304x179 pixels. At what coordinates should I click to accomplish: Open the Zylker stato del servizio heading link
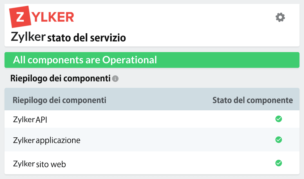pyautogui.click(x=68, y=37)
